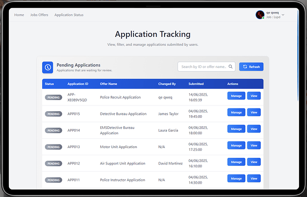This screenshot has width=307, height=197.
Task: View the Motor Unit Application
Action: coord(254,145)
